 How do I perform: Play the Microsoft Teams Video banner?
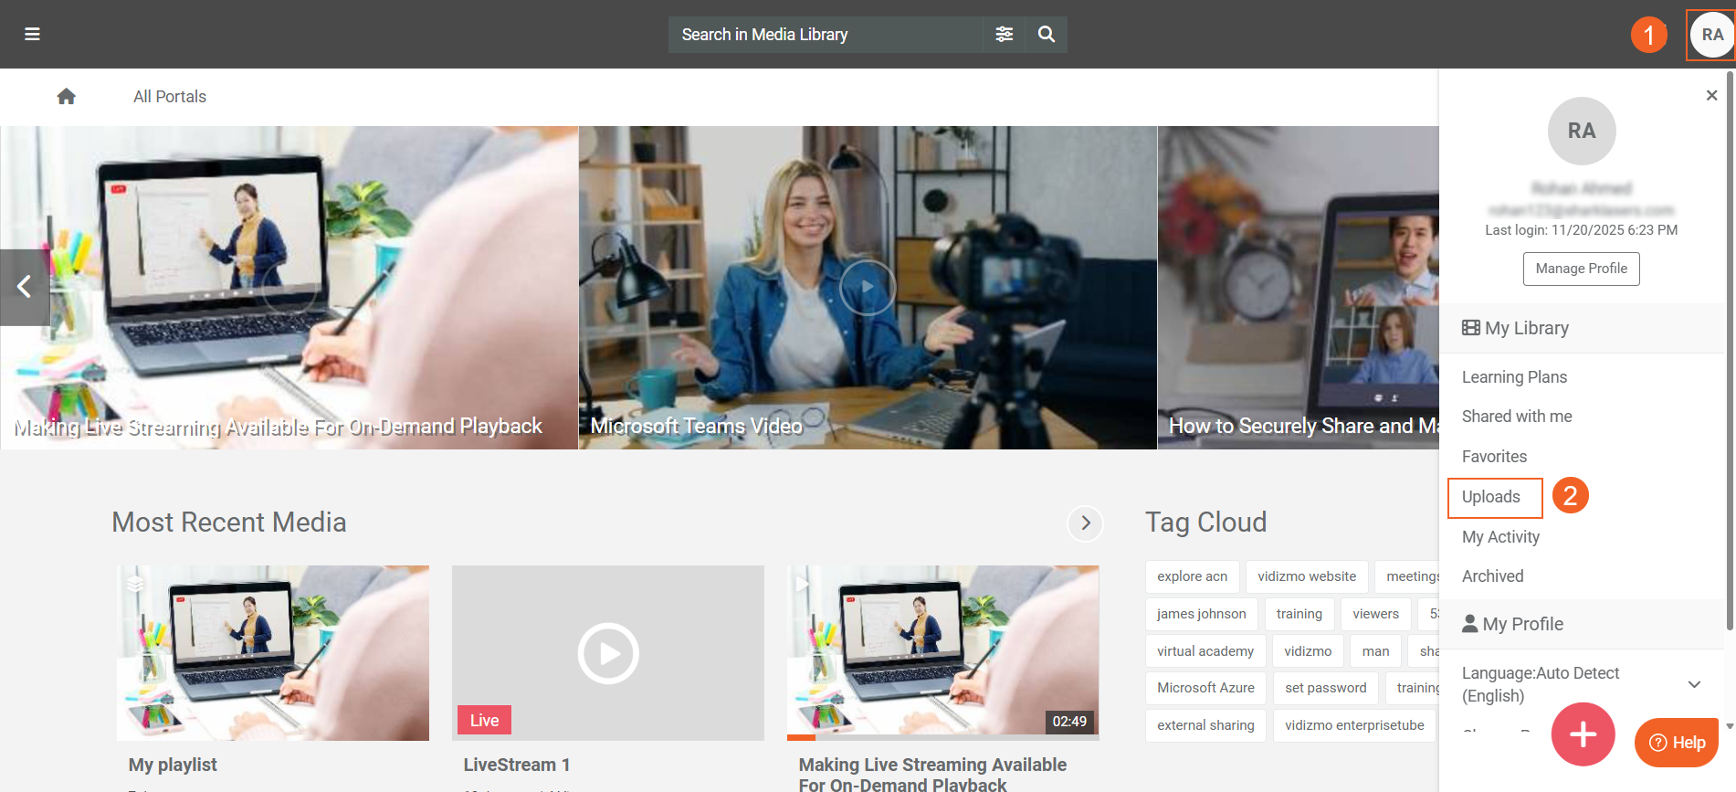tap(867, 287)
